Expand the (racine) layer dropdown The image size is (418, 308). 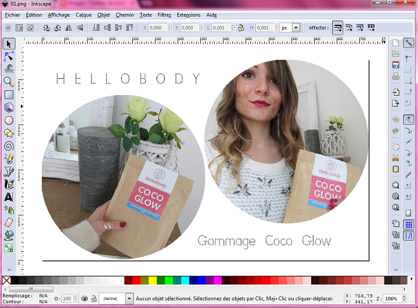[129, 298]
